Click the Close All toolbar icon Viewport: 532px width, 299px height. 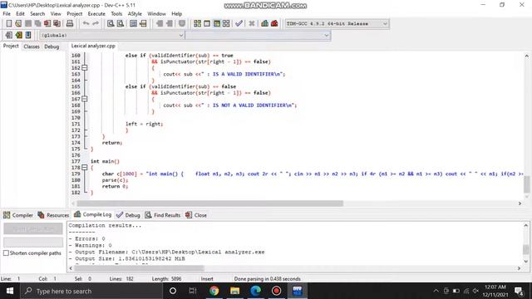tap(57, 23)
